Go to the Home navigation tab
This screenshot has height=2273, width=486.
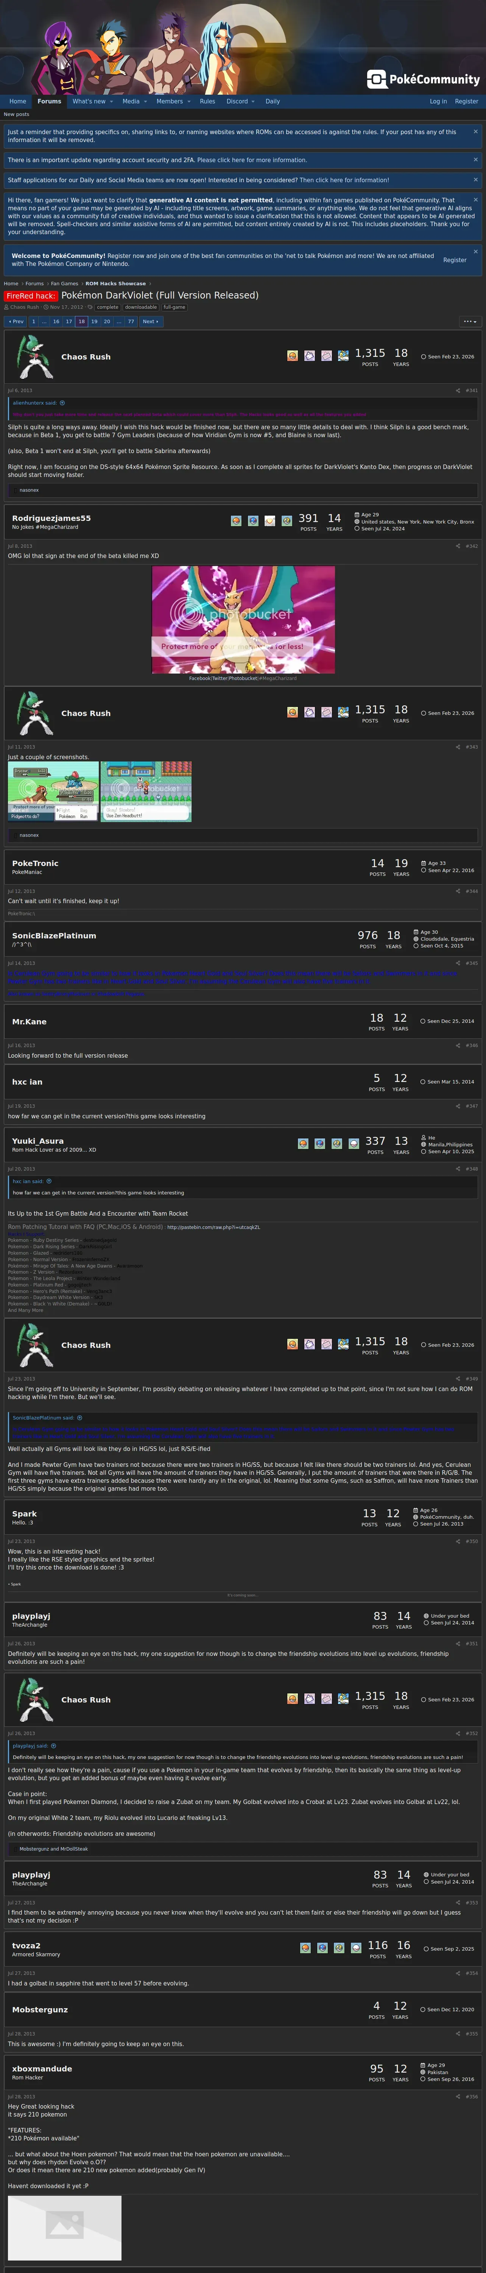click(18, 102)
